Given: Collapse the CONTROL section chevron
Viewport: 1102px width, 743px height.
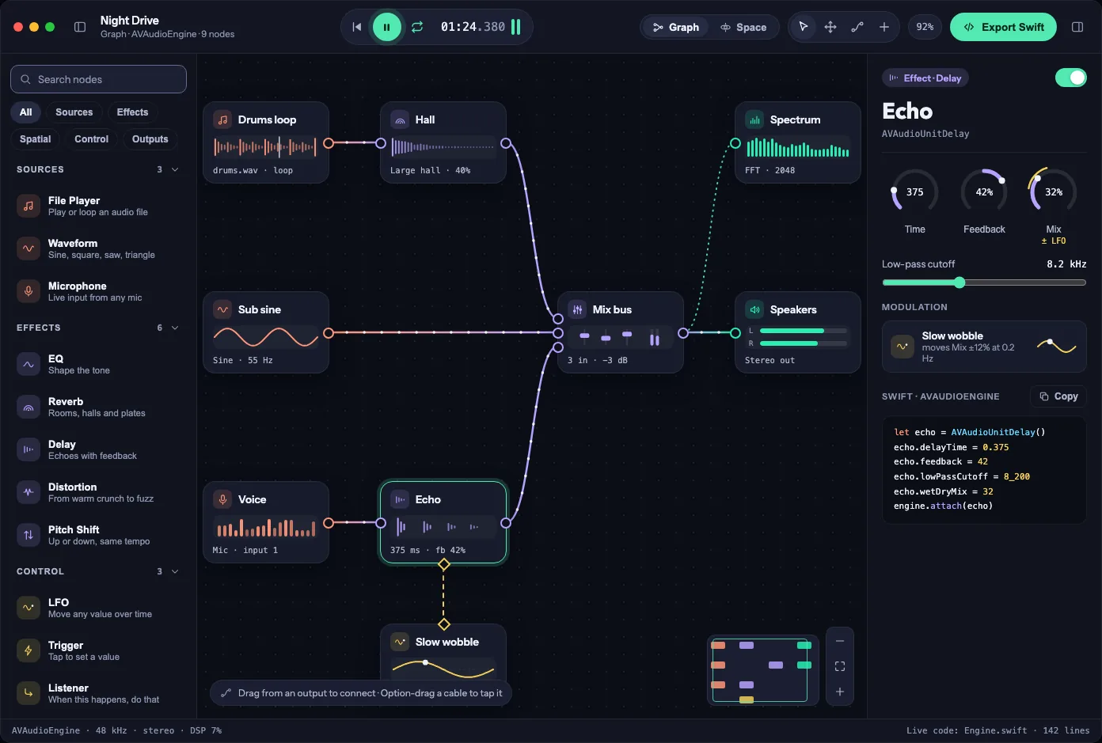Looking at the screenshot, I should (175, 571).
